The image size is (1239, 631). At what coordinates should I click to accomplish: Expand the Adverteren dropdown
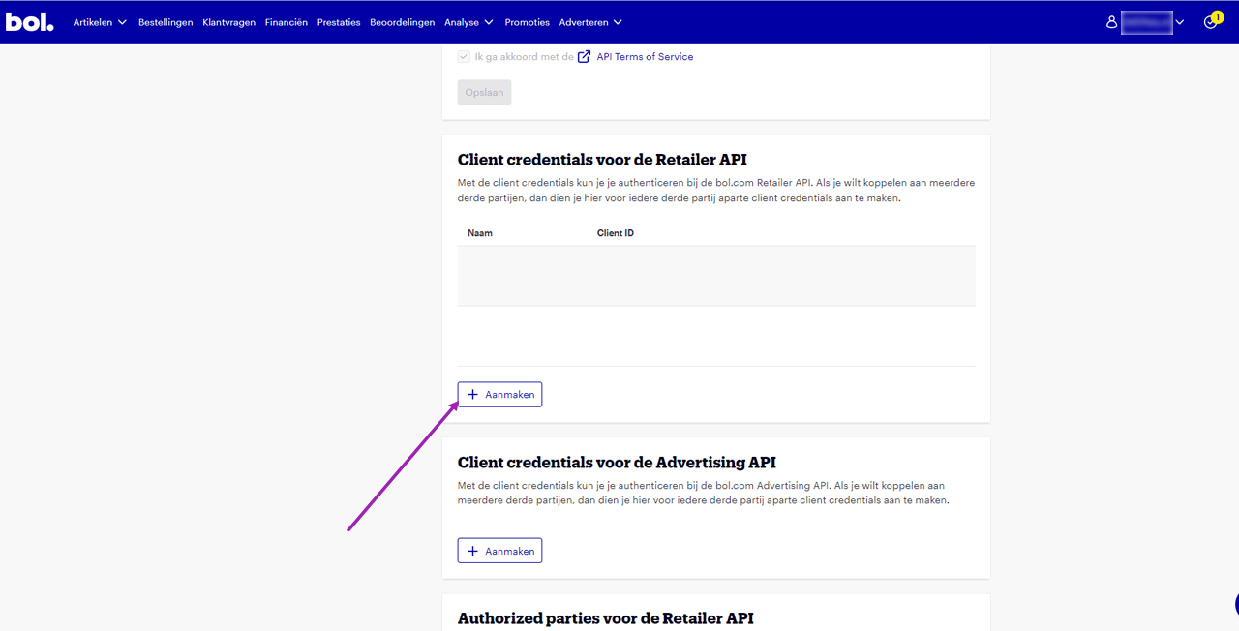(x=590, y=22)
